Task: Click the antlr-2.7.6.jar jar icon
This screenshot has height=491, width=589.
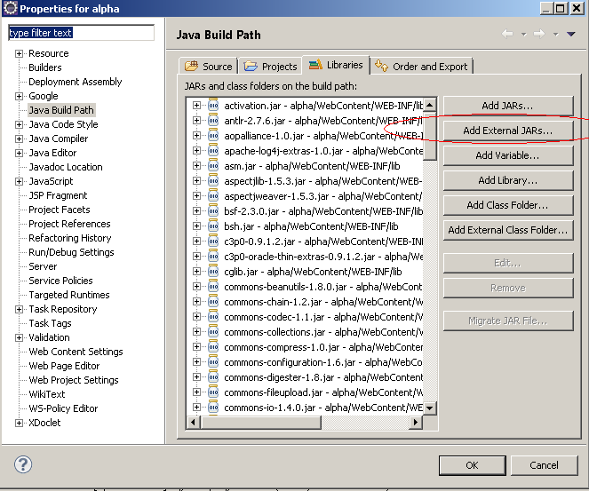Action: point(213,121)
